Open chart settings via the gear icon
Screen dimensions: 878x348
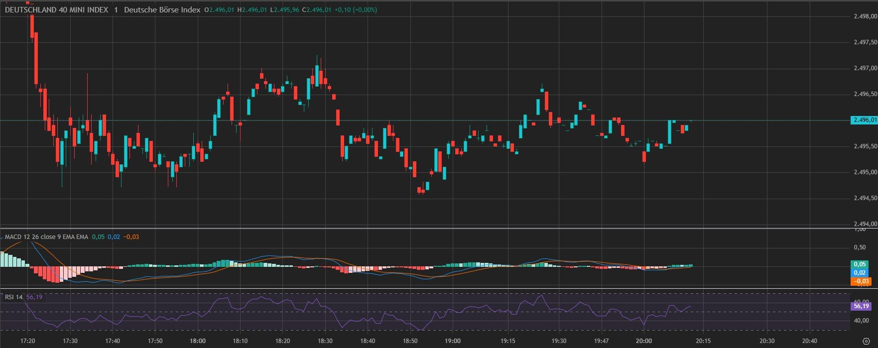click(x=866, y=341)
